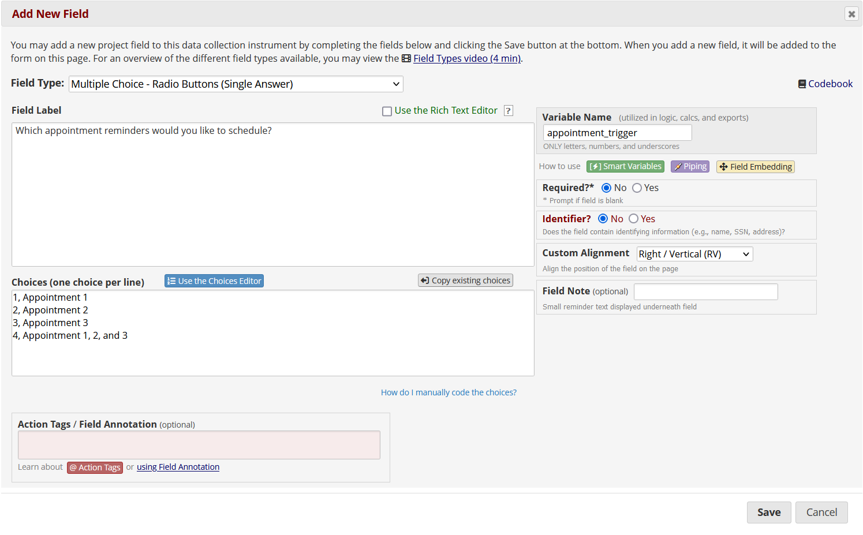The height and width of the screenshot is (535, 863).
Task: Save the new field
Action: pos(769,512)
